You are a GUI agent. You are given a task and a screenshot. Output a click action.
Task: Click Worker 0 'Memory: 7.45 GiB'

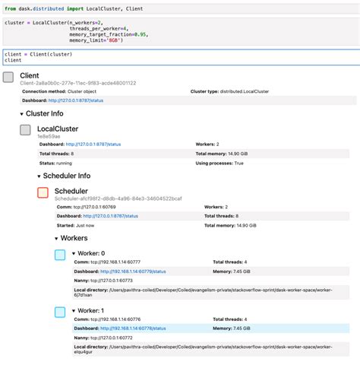[232, 272]
